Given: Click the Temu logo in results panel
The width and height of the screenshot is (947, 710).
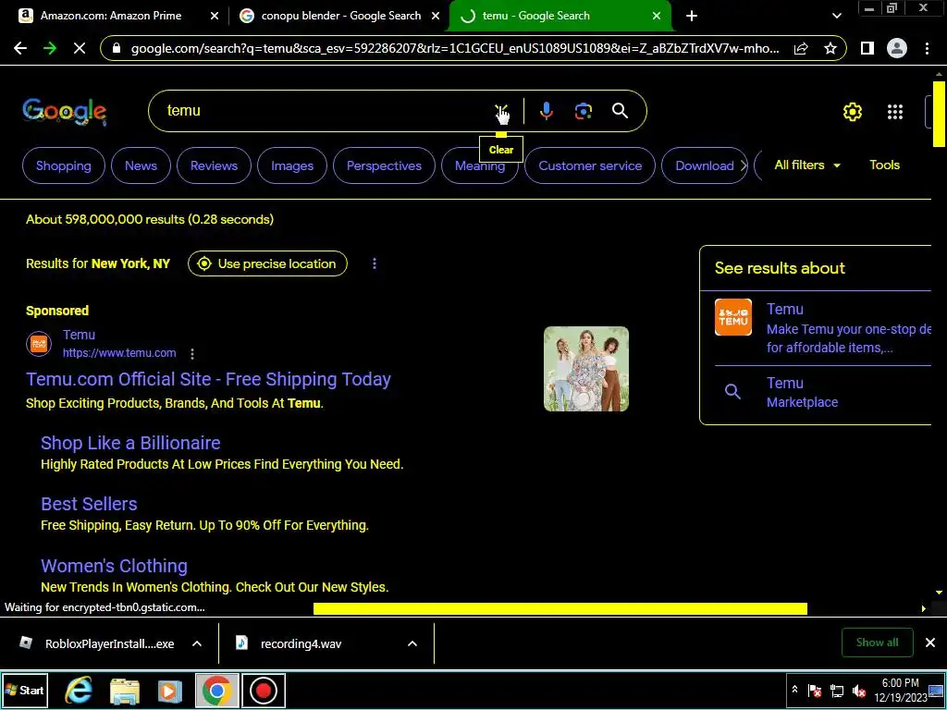Looking at the screenshot, I should (733, 317).
